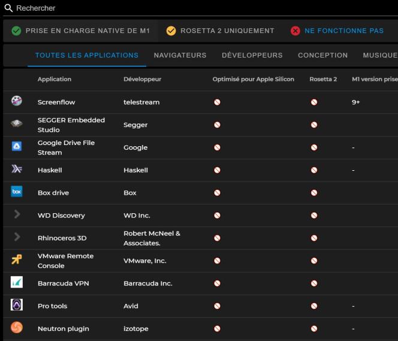Screen dimensions: 398x341
Task: Click the Pro tools app icon
Action: coord(17,305)
